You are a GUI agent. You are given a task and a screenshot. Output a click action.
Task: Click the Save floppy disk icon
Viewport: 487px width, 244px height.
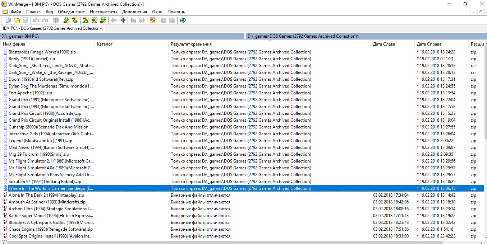point(26,20)
